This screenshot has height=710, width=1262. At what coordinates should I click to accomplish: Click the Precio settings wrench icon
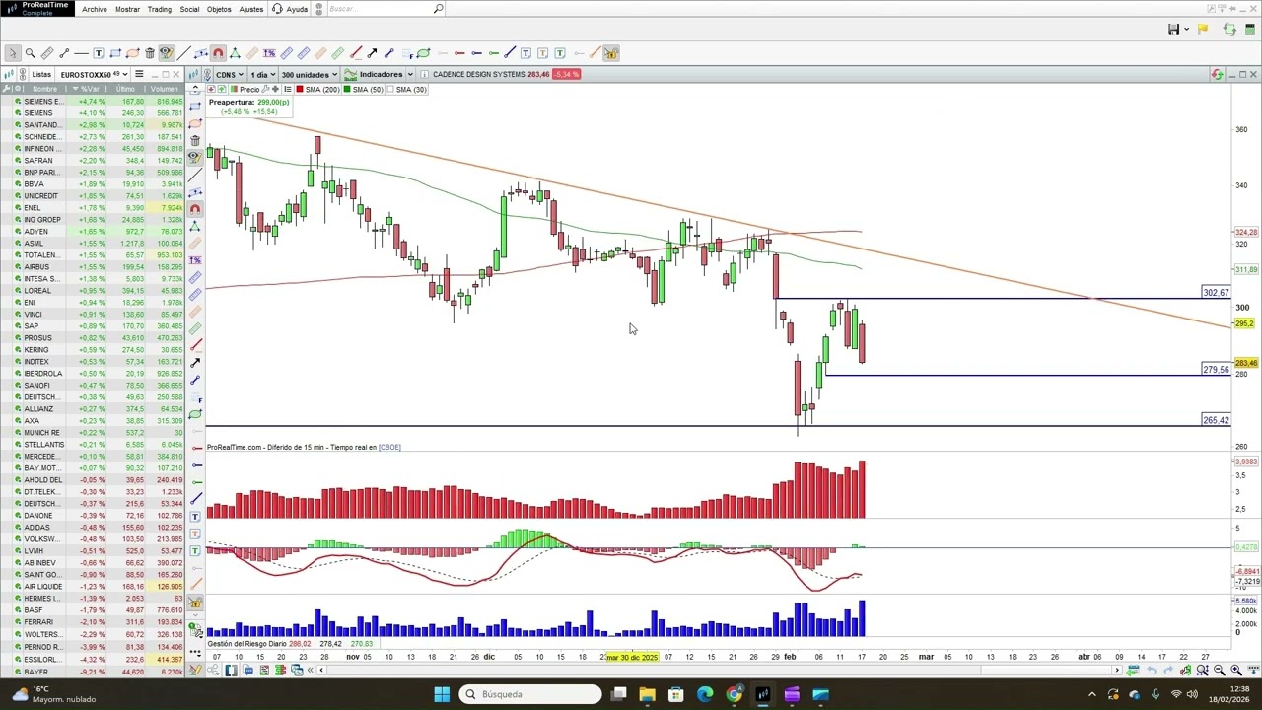[x=264, y=90]
